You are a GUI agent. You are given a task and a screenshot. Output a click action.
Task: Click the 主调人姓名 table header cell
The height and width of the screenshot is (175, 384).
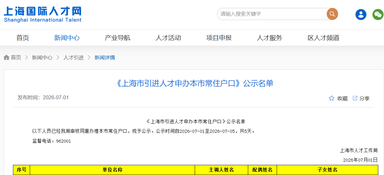click(221, 170)
